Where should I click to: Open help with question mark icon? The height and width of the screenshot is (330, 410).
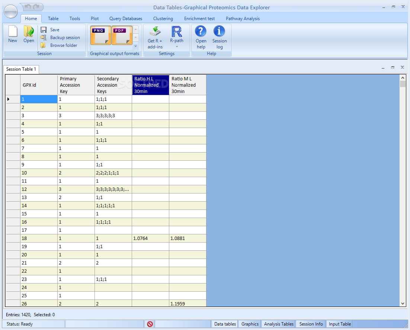(x=201, y=31)
